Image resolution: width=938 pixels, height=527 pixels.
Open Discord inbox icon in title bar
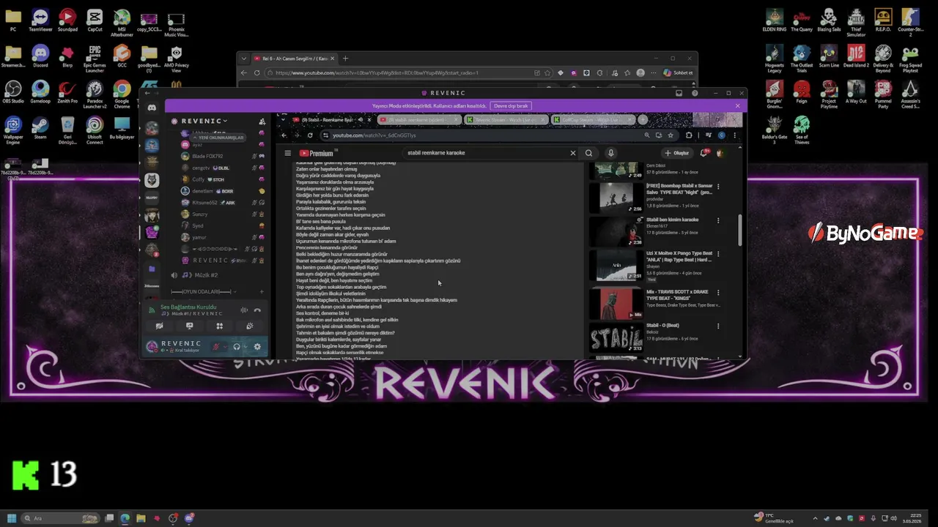(679, 93)
